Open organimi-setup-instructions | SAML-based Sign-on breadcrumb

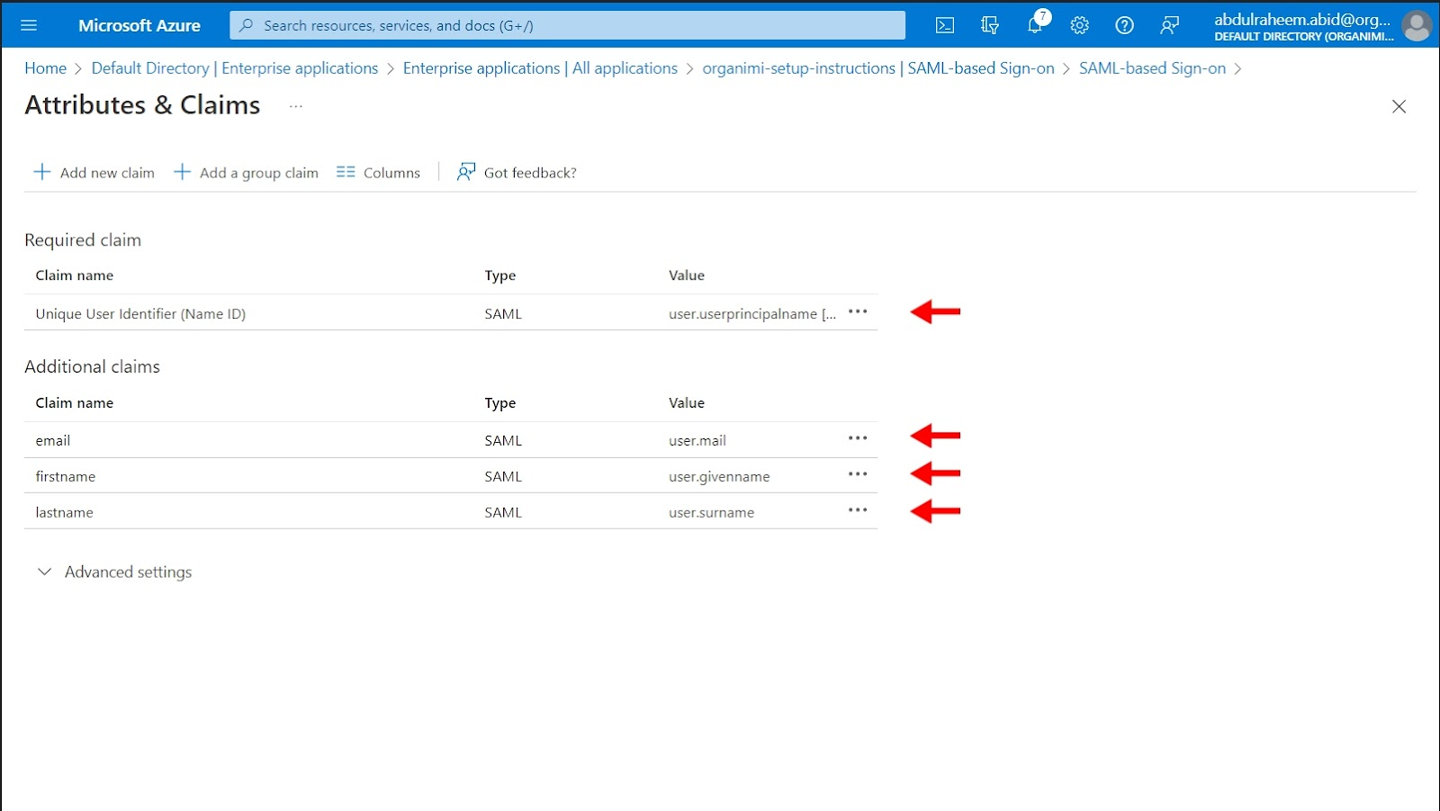[x=878, y=68]
